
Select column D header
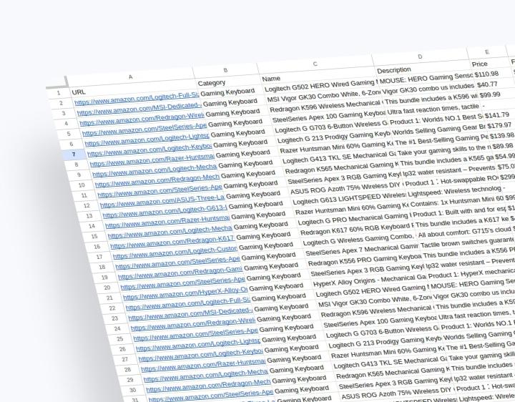(x=420, y=57)
